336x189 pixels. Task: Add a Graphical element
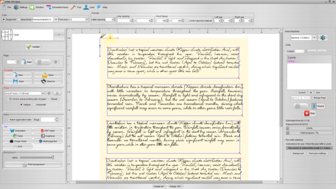[x=48, y=136]
